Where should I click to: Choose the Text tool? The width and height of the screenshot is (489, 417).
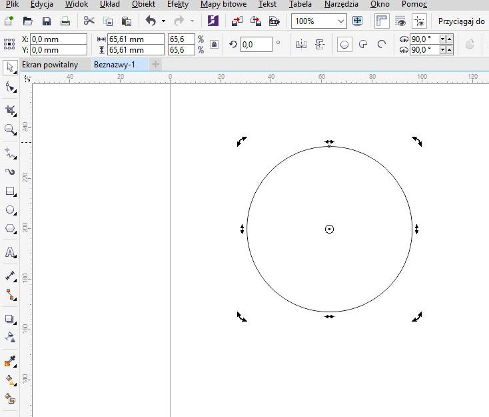pyautogui.click(x=10, y=252)
